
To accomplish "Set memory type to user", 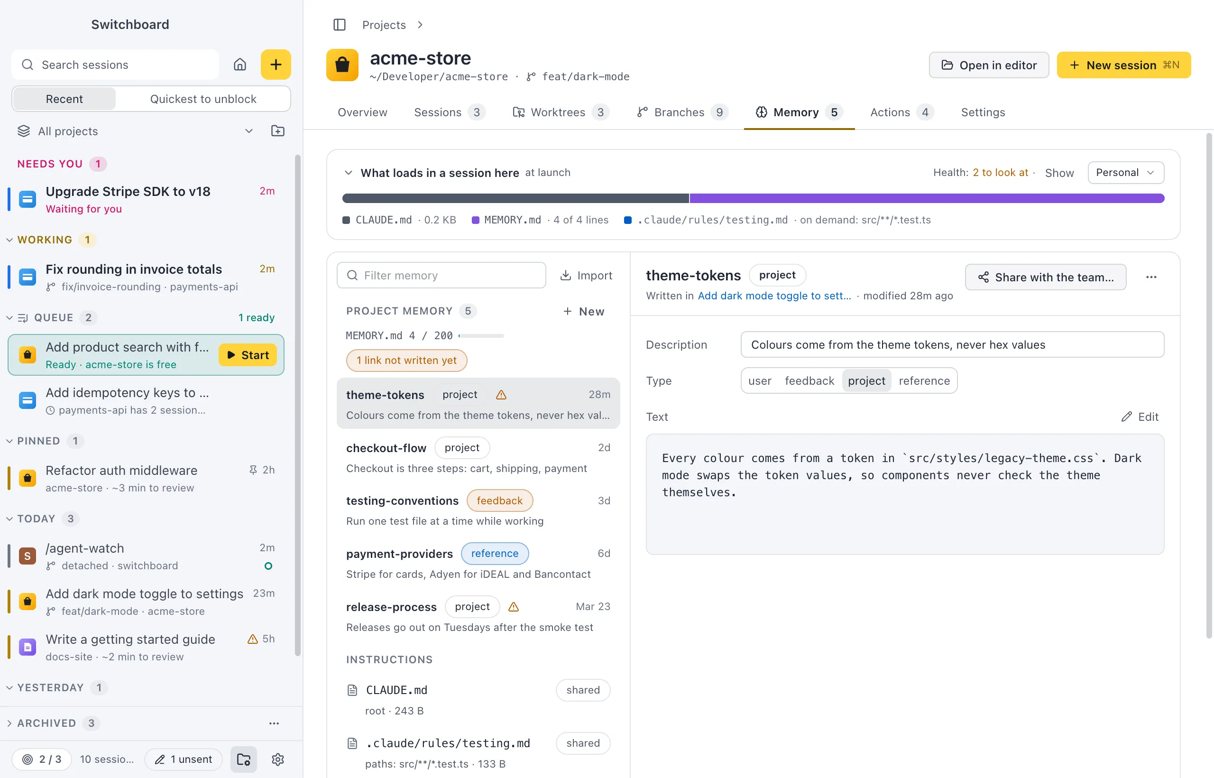I will [760, 381].
